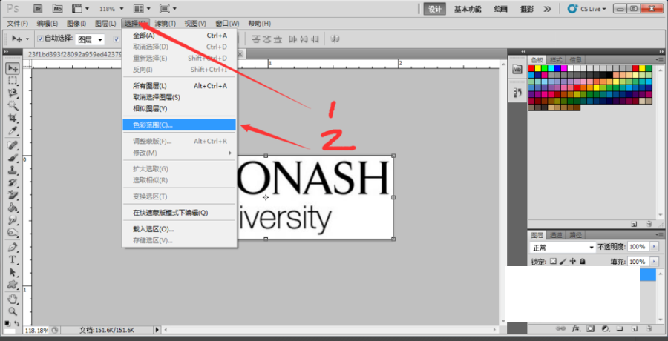Expand more workspaces chevron
668x341 pixels.
point(548,9)
